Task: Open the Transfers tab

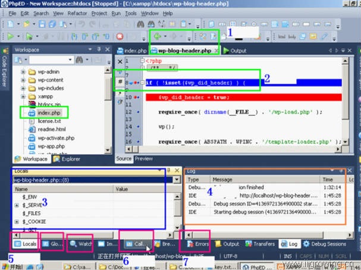Action: 260,244
